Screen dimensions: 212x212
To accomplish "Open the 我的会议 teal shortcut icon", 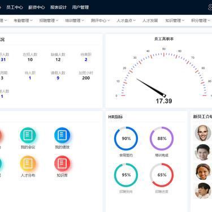I will coord(28,135).
